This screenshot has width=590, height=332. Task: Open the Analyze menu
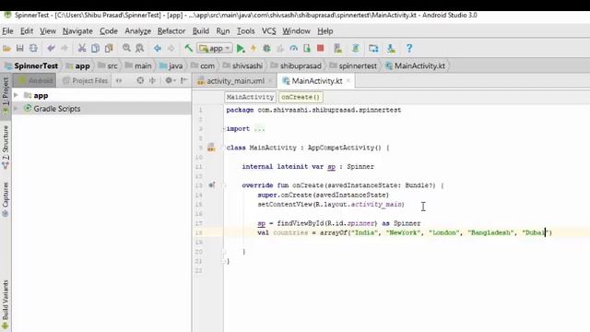(137, 31)
